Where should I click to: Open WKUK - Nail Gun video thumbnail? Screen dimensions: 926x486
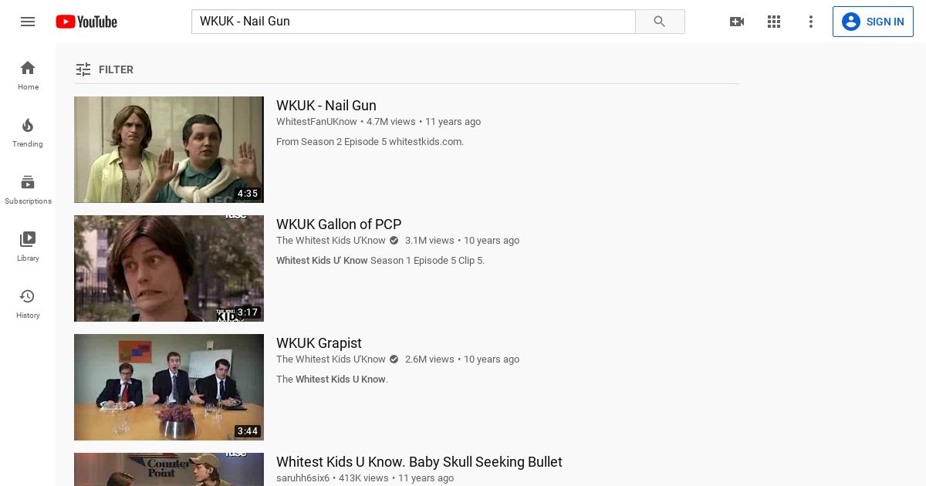click(169, 150)
